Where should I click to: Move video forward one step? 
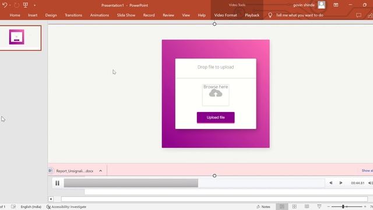[340, 183]
